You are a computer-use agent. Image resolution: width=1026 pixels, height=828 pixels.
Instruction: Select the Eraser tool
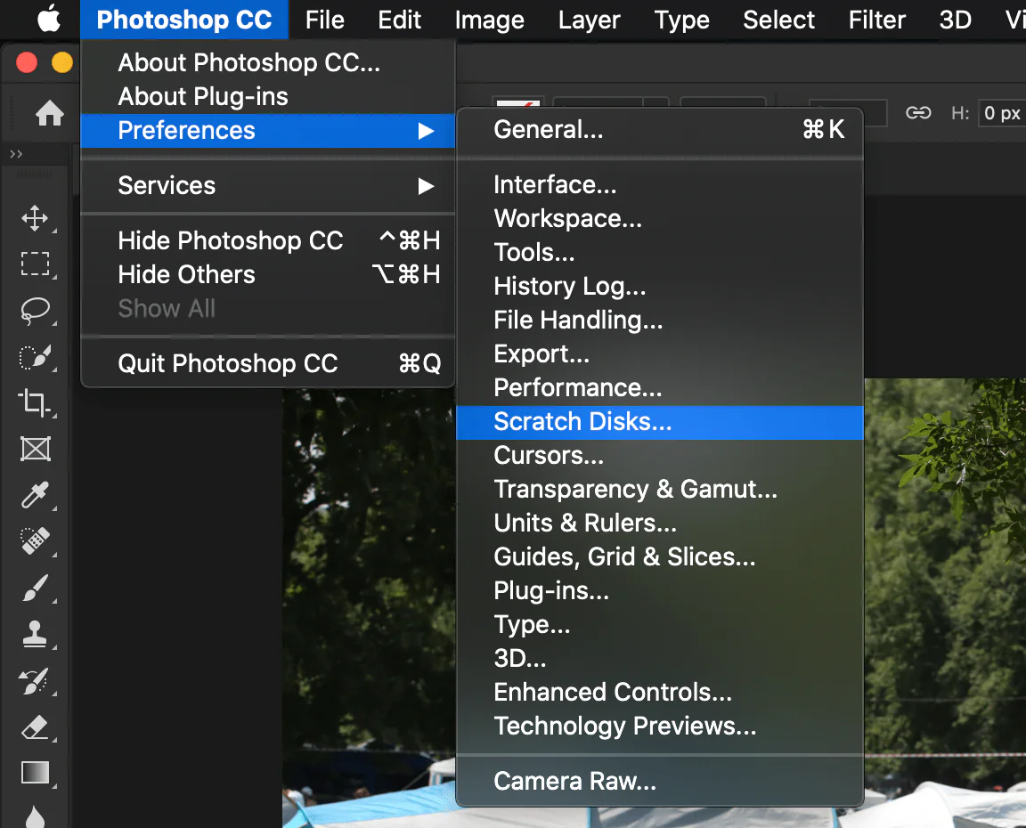pos(35,727)
